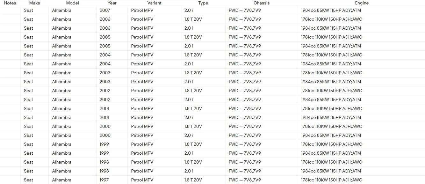Select 2006 year cell of 1.8 T 20V row
The height and width of the screenshot is (184, 425).
click(105, 19)
